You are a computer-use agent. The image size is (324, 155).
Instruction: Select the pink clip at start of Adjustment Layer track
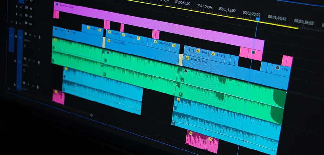click(56, 15)
